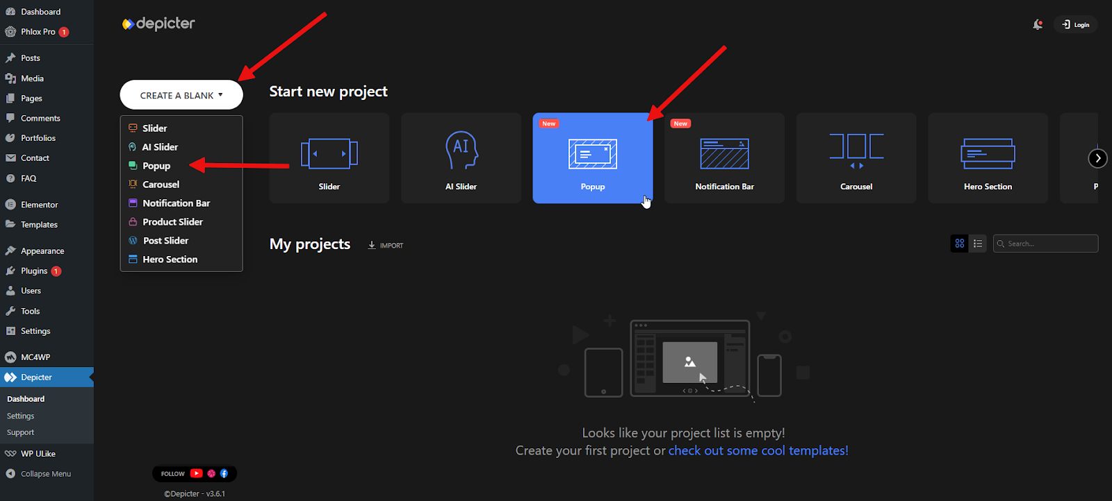1112x501 pixels.
Task: Open Pages in the sidebar
Action: (47, 99)
